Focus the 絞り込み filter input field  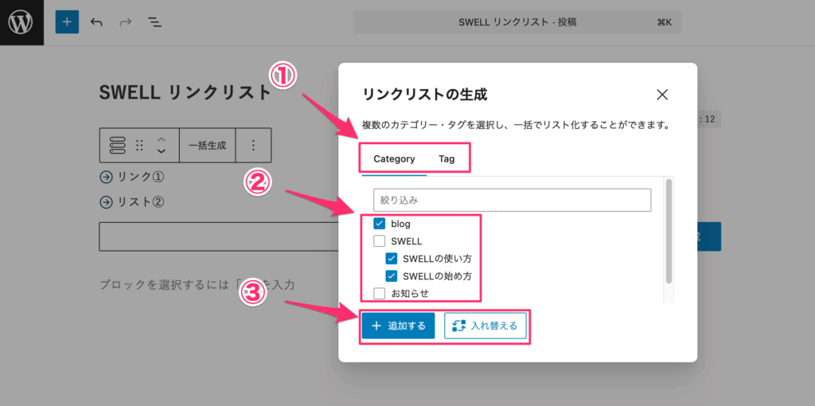[512, 200]
